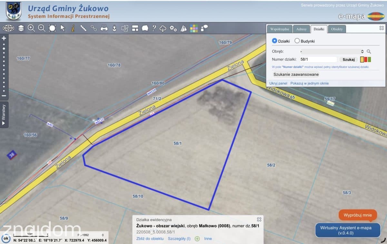Activate the info identify tool
The image size is (387, 244).
point(73,28)
